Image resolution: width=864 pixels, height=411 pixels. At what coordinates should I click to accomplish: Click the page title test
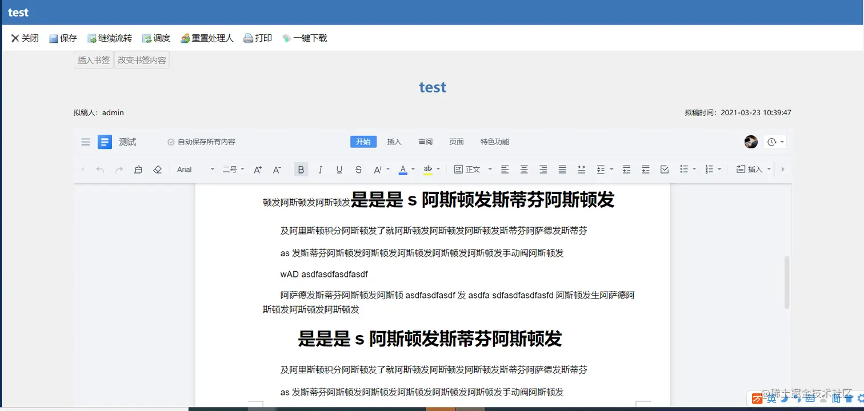pos(433,87)
